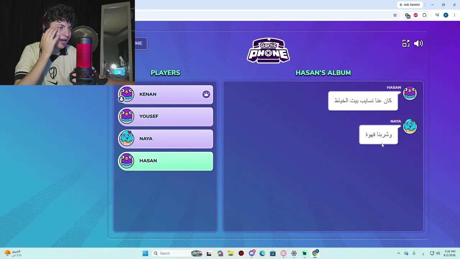Click the PLAYERS heading
The width and height of the screenshot is (460, 259).
165,73
